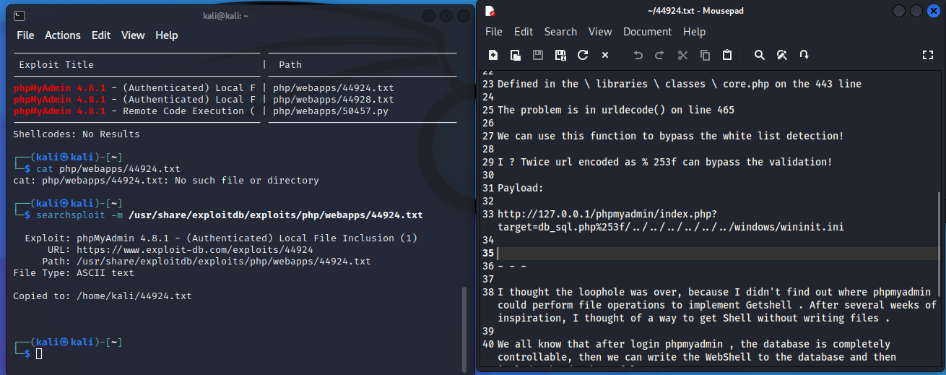Image resolution: width=946 pixels, height=375 pixels.
Task: Click 'No such file or directory' error line
Action: pos(166,180)
